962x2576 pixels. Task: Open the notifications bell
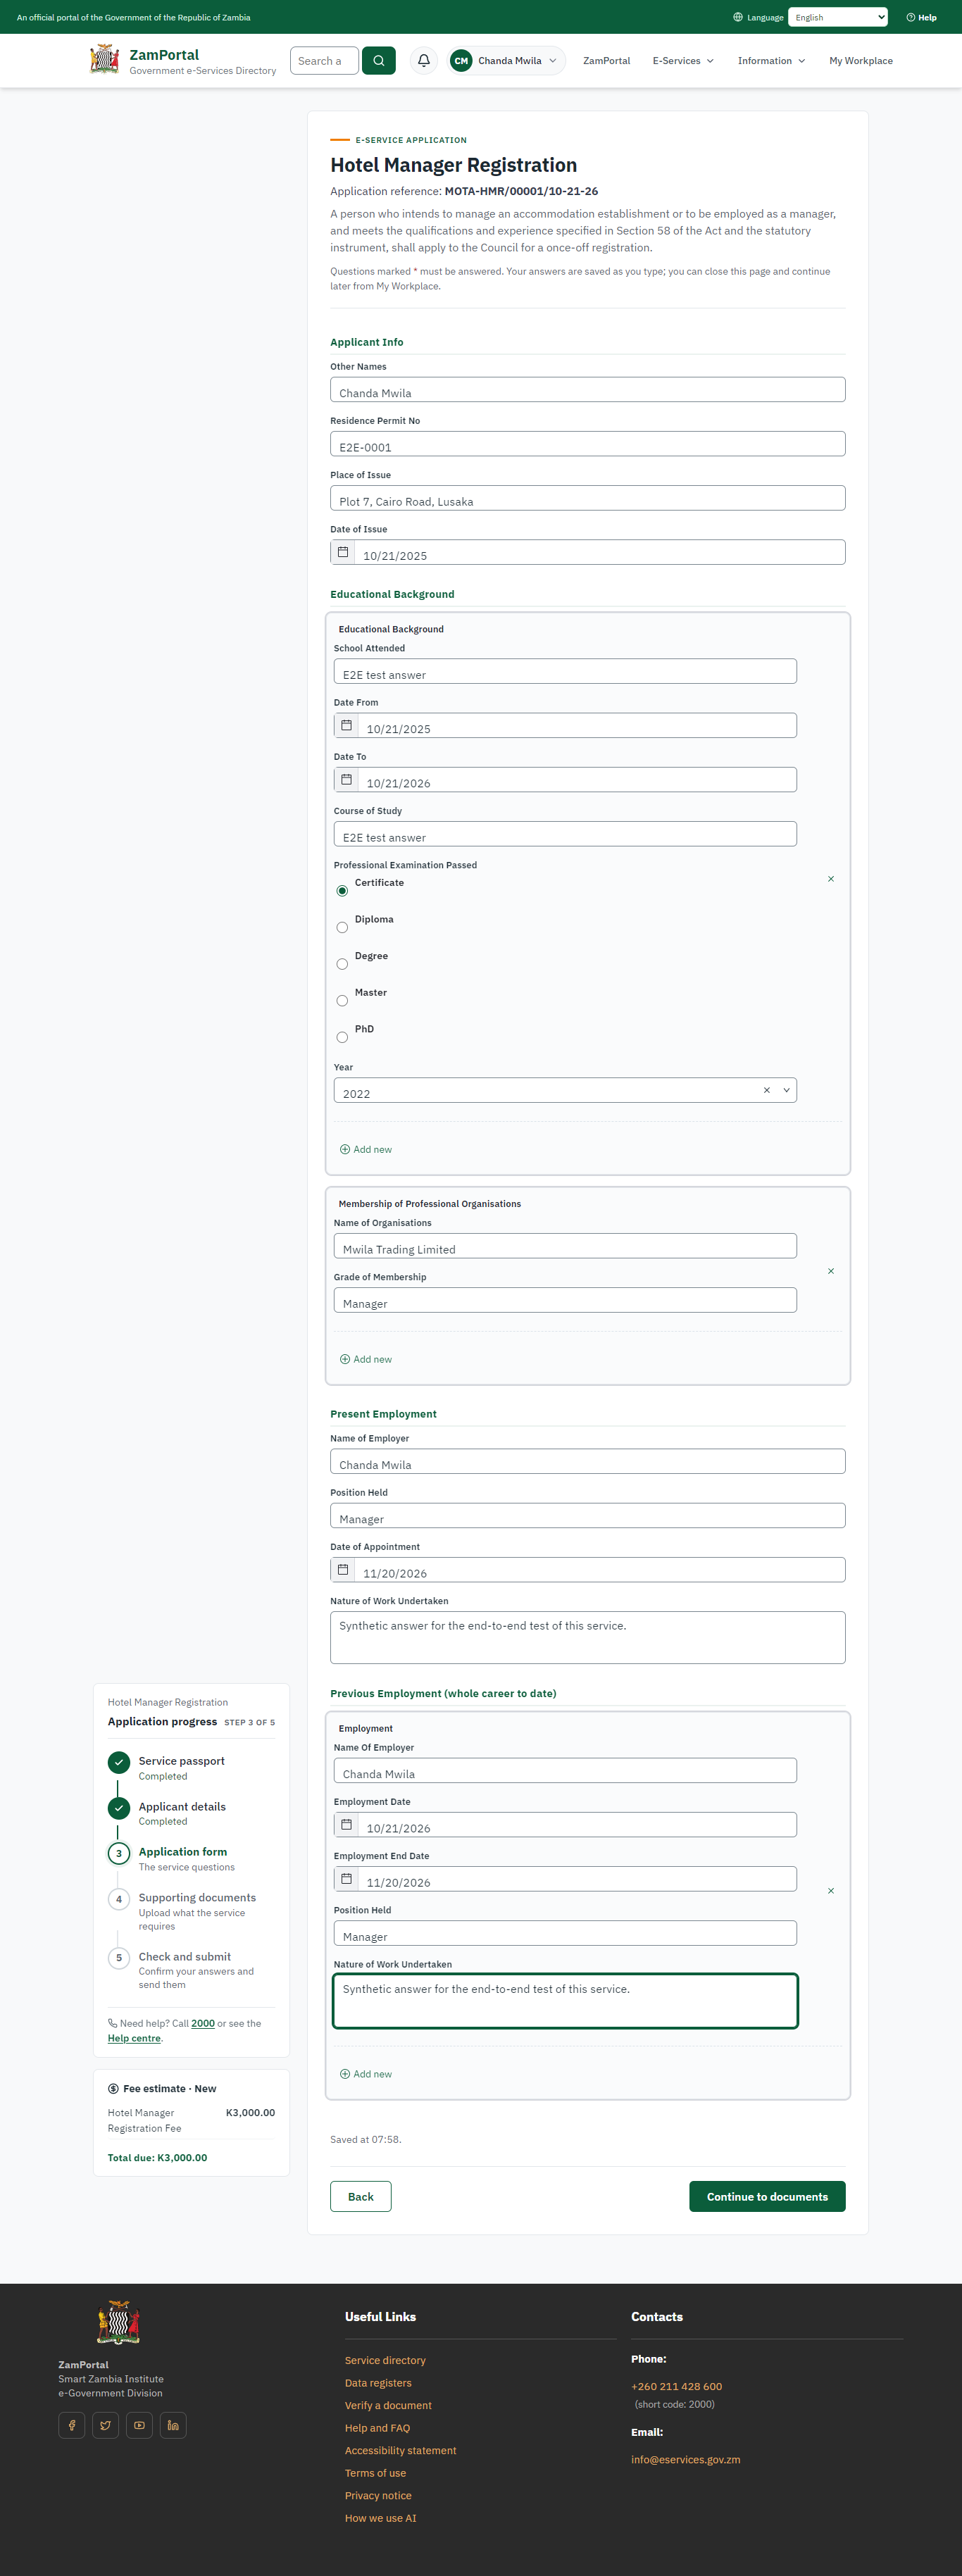tap(424, 61)
